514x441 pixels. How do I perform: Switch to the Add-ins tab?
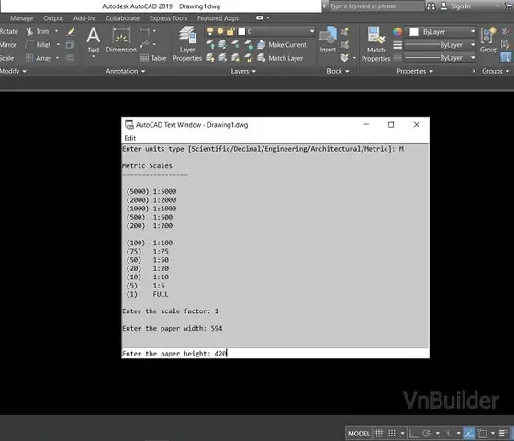coord(84,18)
